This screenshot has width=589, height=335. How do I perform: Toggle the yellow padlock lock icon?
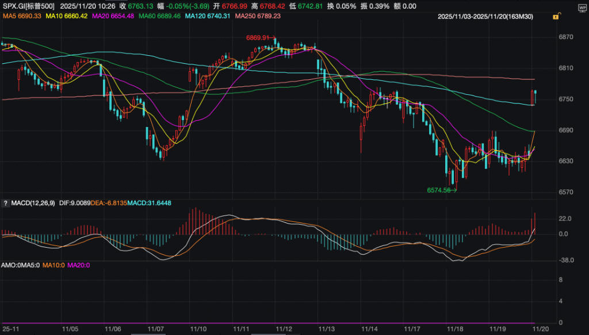tap(555, 17)
